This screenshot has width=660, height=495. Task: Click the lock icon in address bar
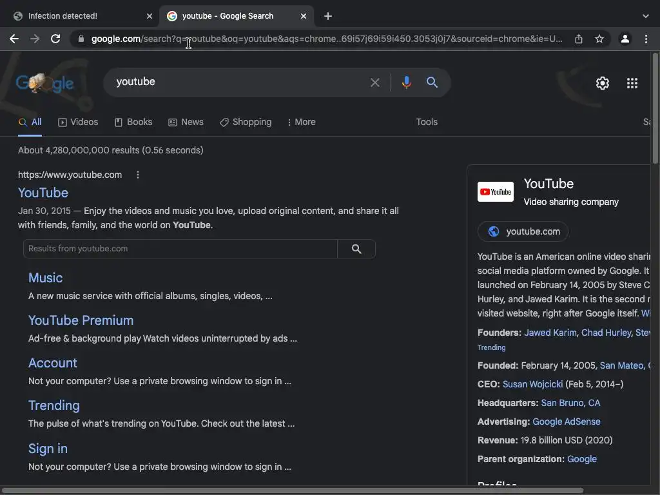point(81,39)
